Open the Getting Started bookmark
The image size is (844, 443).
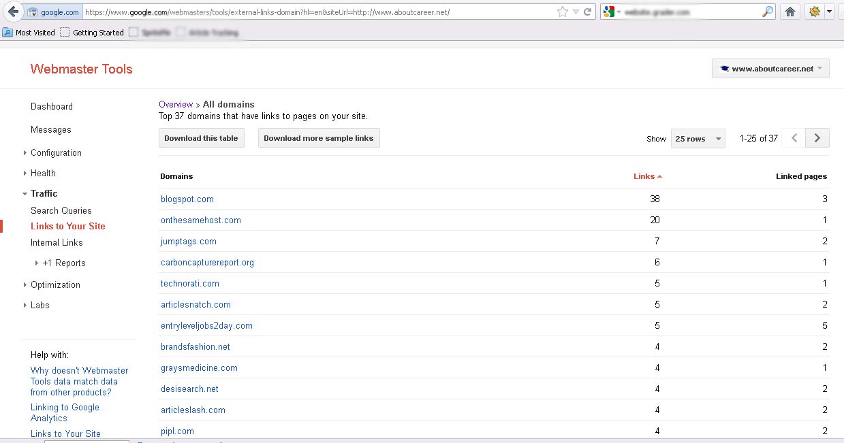point(92,32)
